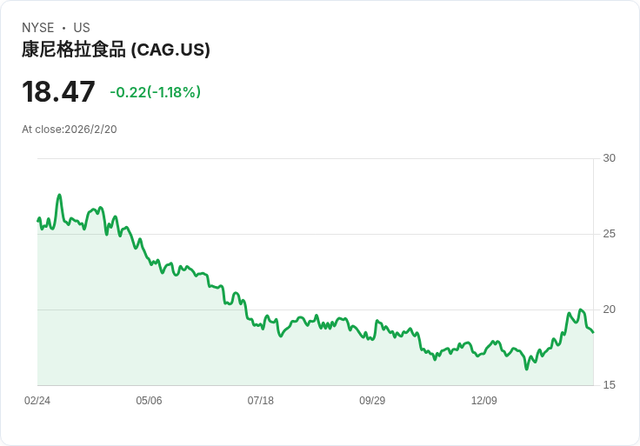
Task: Select the 12/09 date on the time axis
Action: 483,401
